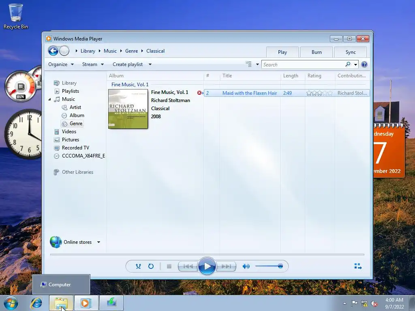Start playback with the Play button
The image size is (415, 311).
click(x=207, y=266)
